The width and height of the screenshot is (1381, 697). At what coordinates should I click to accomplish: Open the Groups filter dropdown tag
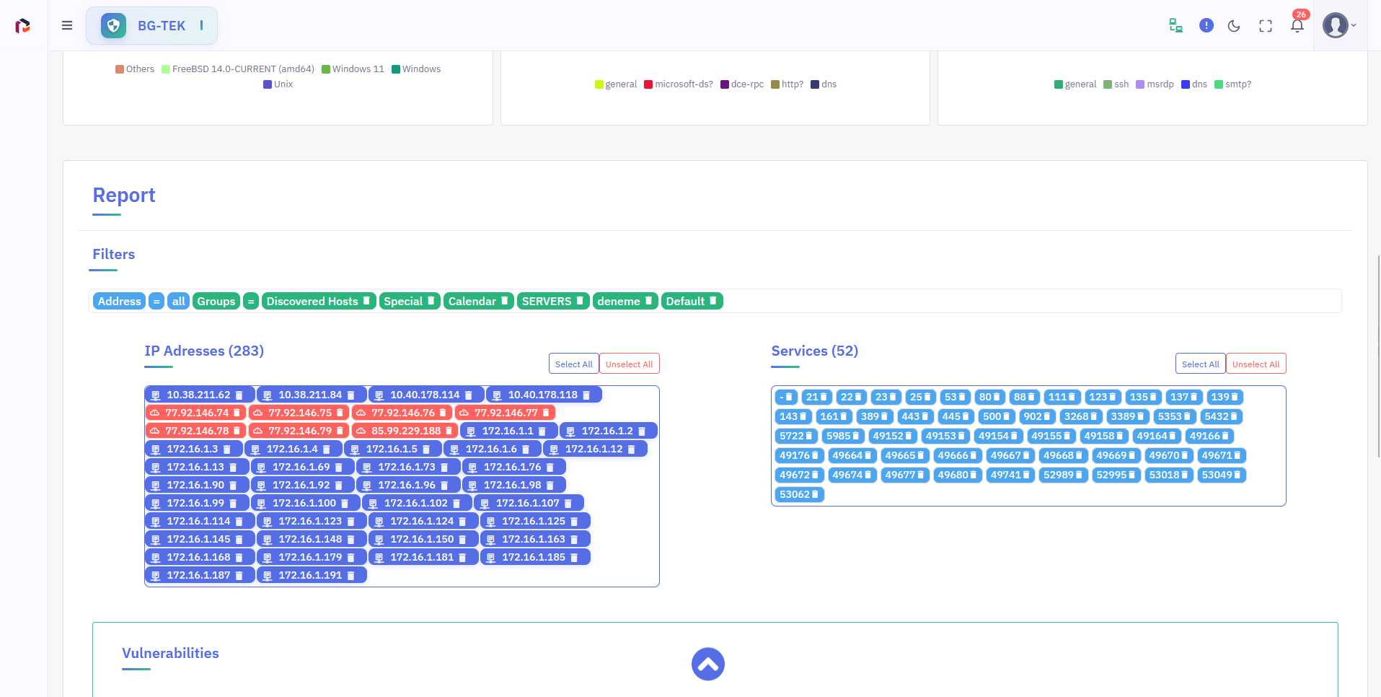point(216,302)
